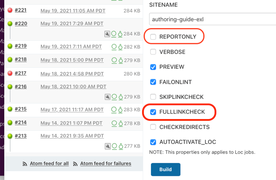Click the rightmost ring icon on build #218

(121, 60)
